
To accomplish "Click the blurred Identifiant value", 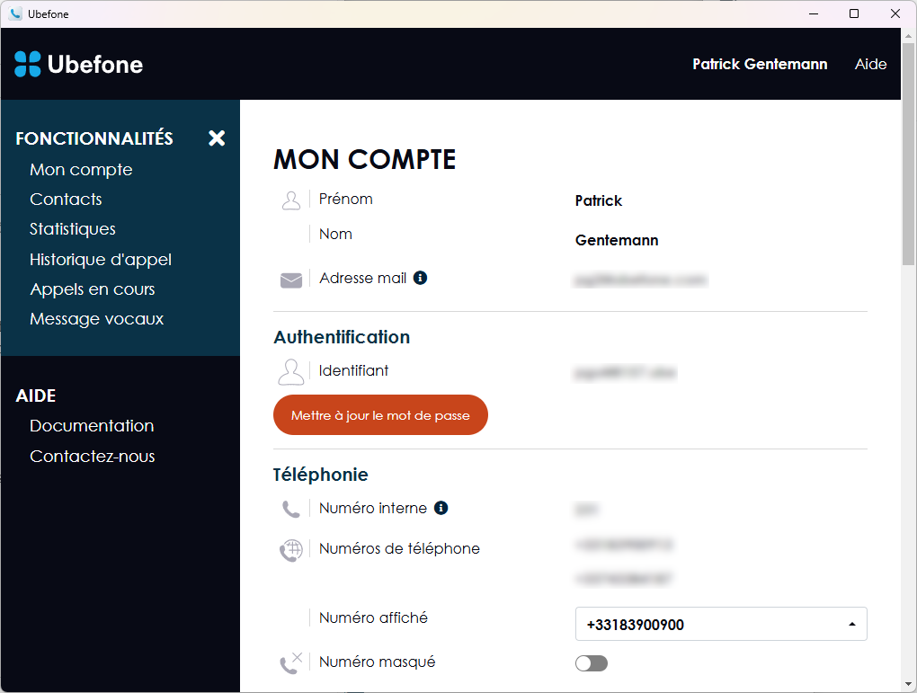I will [x=625, y=372].
